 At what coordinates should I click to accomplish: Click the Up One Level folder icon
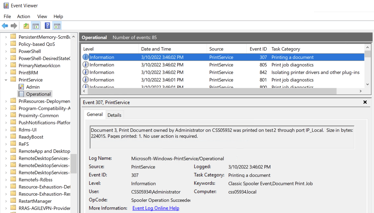[x=26, y=26]
